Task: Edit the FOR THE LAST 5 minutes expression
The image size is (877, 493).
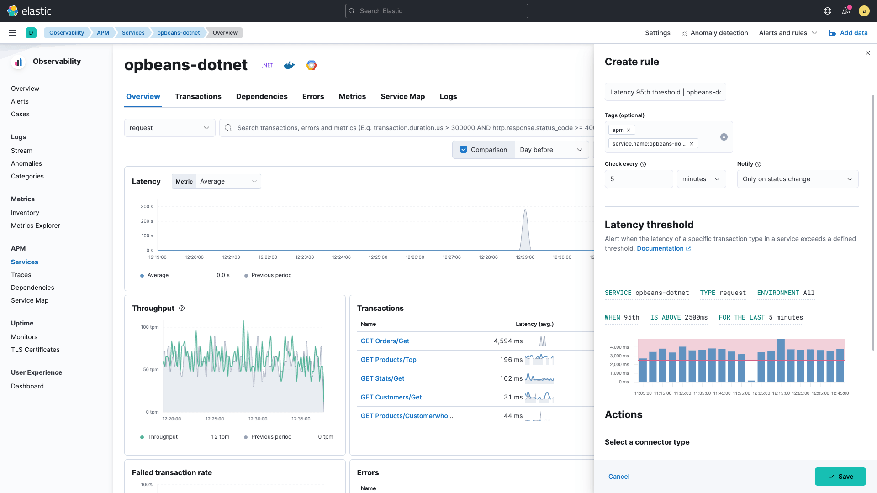Action: point(761,318)
